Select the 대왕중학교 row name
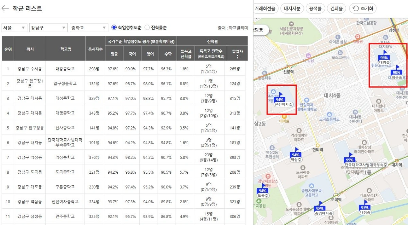 tap(65, 69)
